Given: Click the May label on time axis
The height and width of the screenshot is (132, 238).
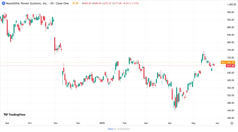Looking at the screenshot, I should click(x=194, y=123).
